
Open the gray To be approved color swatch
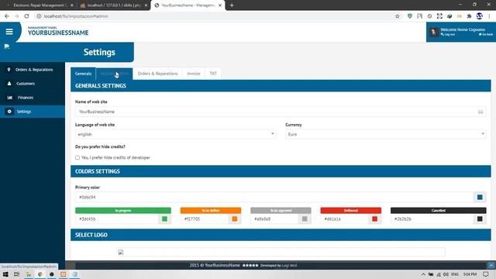click(305, 219)
